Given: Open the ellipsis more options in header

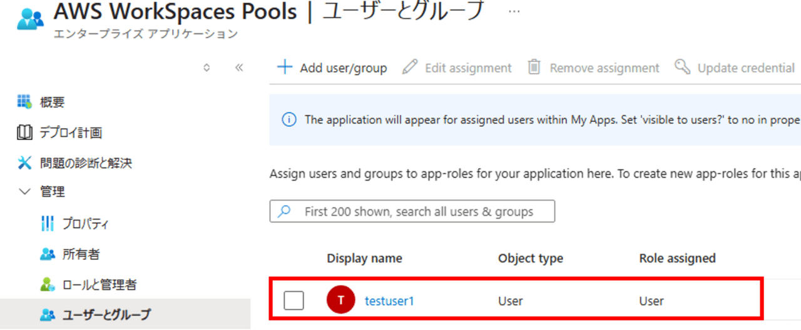Looking at the screenshot, I should point(514,12).
